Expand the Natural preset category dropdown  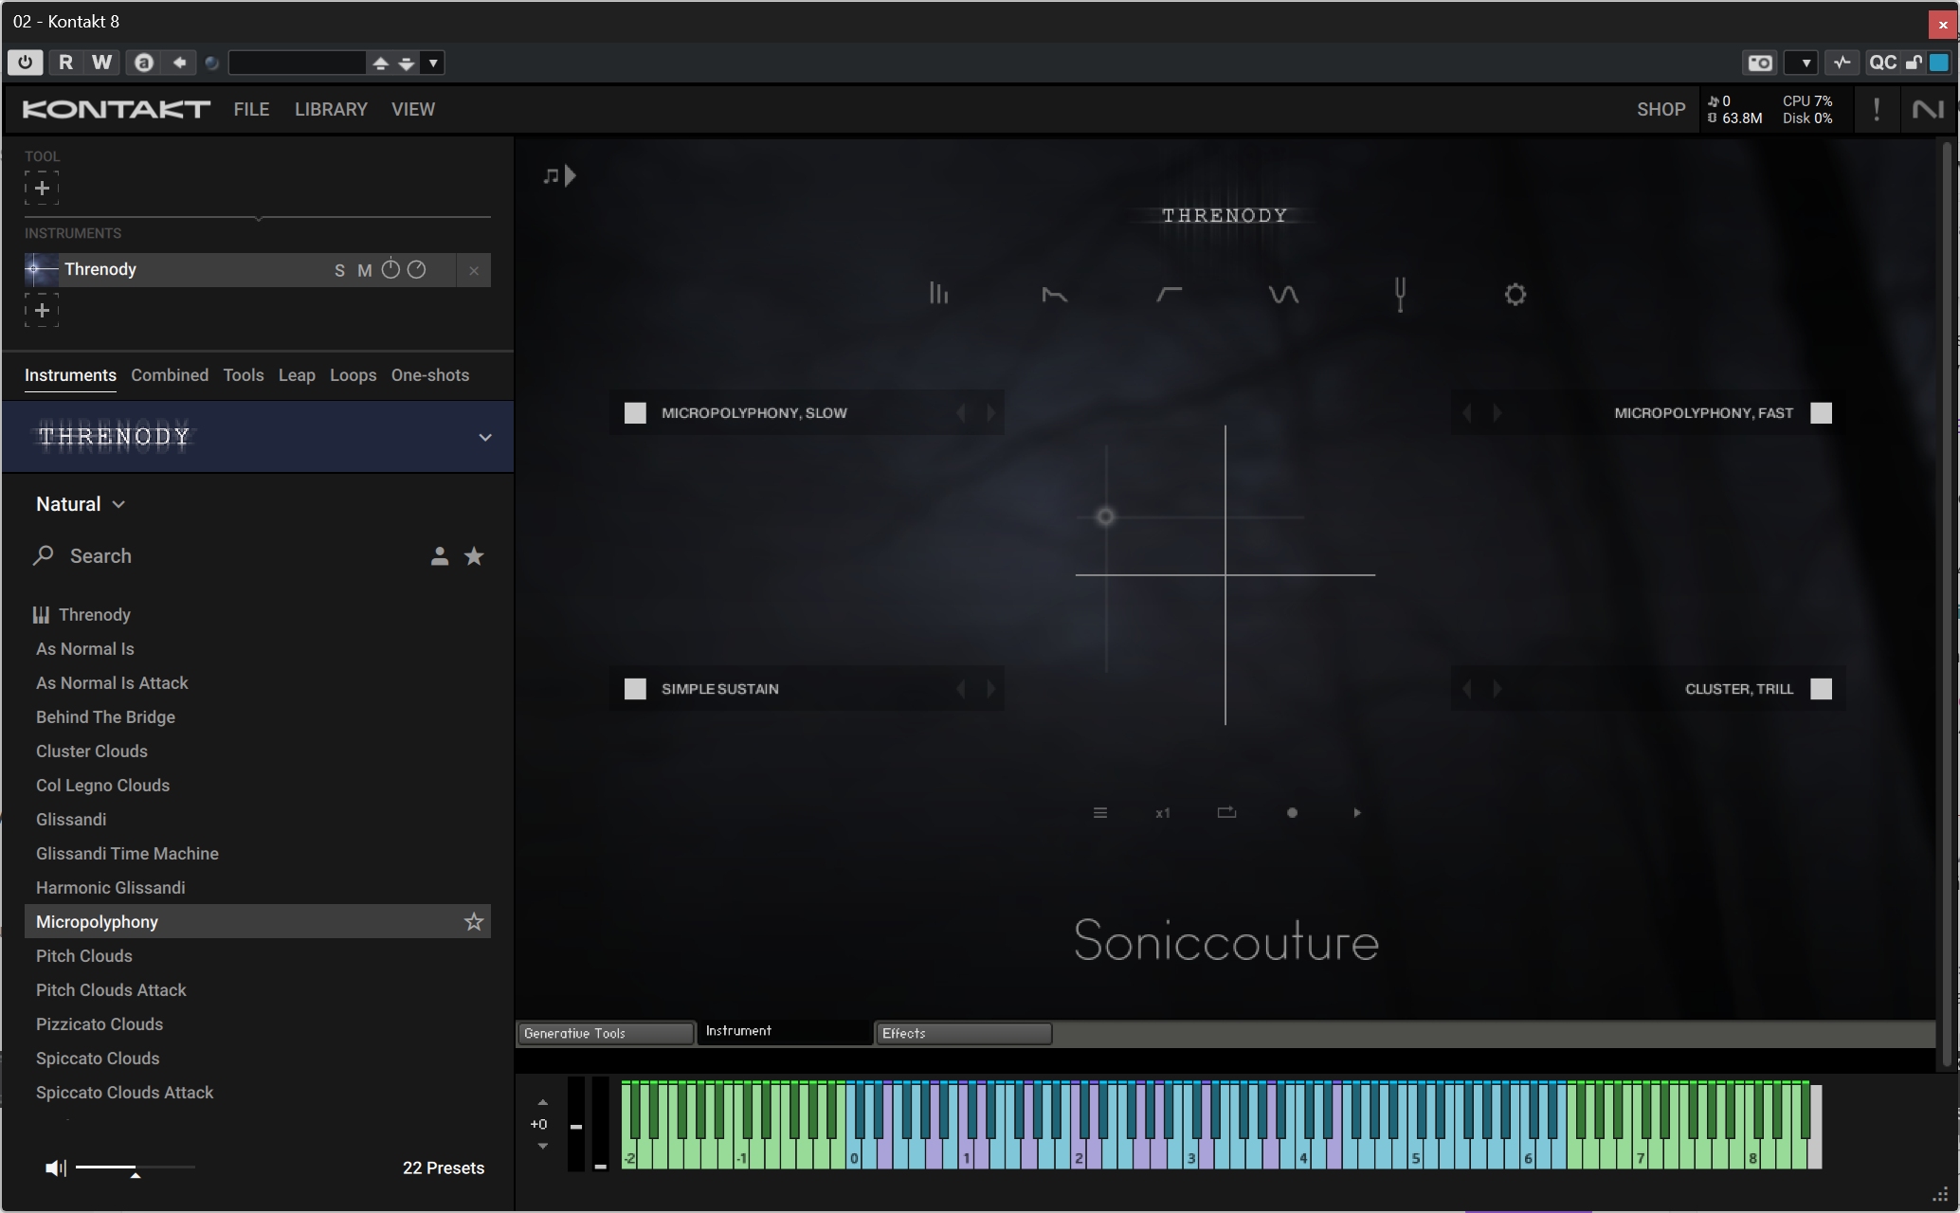tap(80, 503)
